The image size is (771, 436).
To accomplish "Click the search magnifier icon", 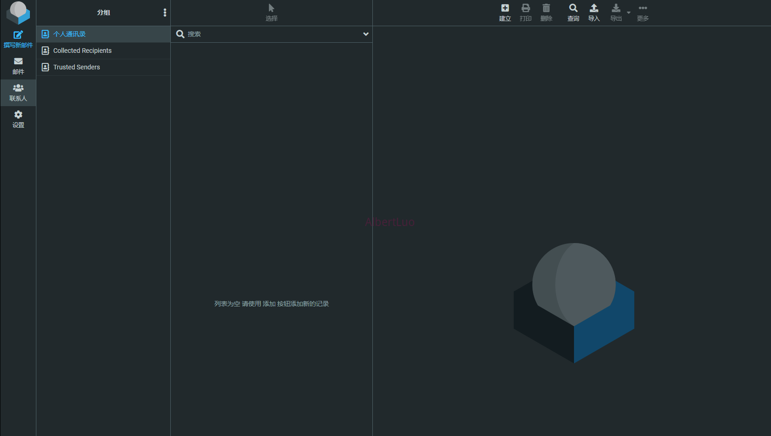I will click(x=180, y=34).
